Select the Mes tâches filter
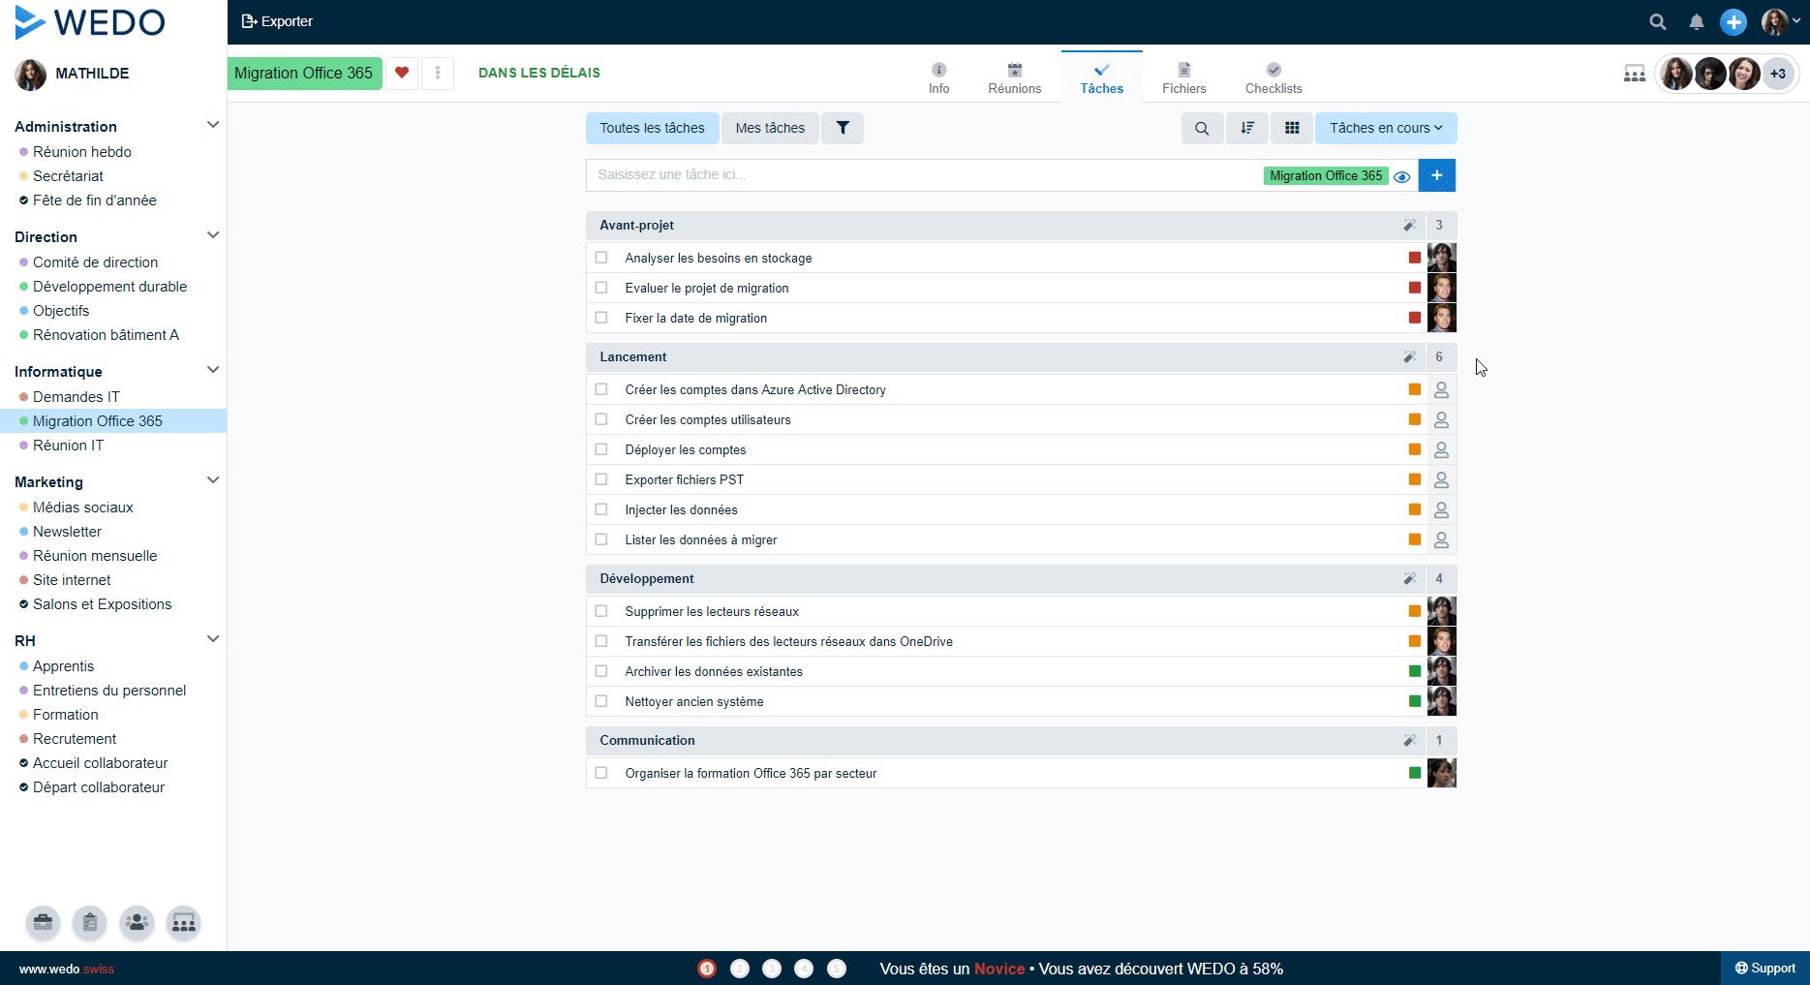The image size is (1810, 985). [x=770, y=128]
